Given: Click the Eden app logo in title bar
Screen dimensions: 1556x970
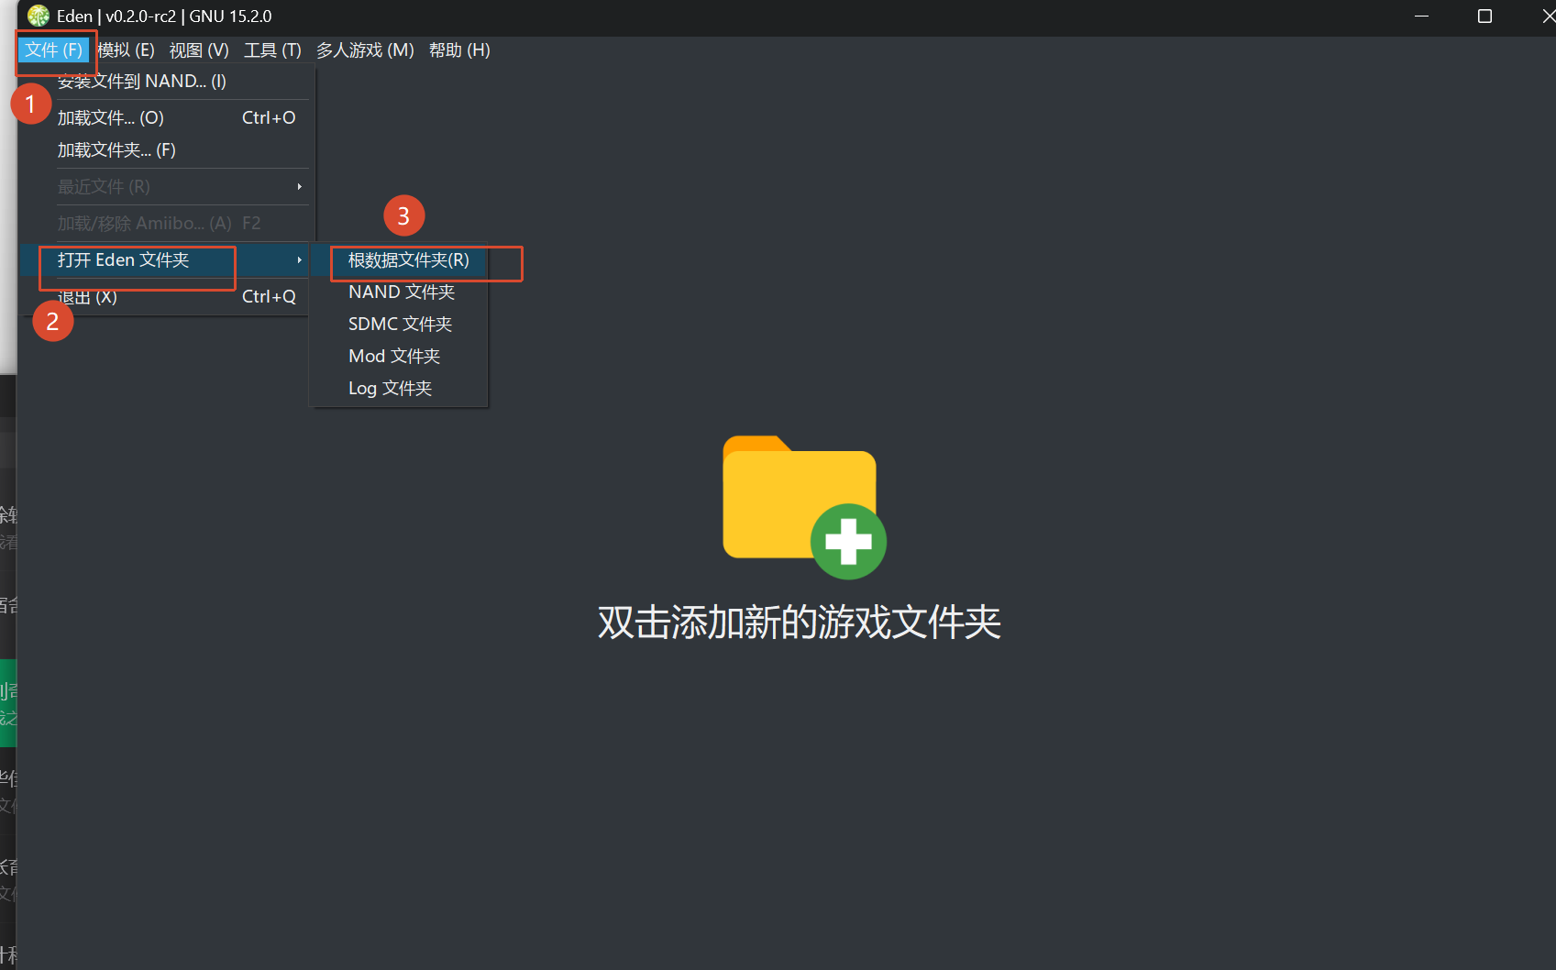Looking at the screenshot, I should point(39,16).
